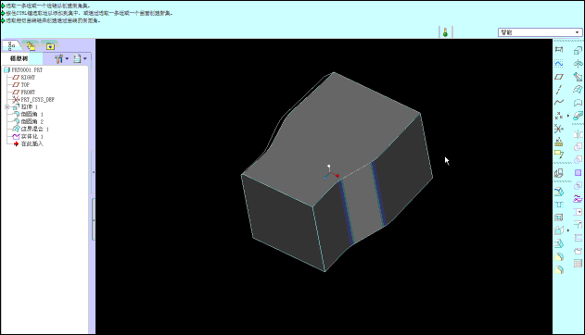This screenshot has width=585, height=335.
Task: Click the Annotation feature icon
Action: (558, 155)
